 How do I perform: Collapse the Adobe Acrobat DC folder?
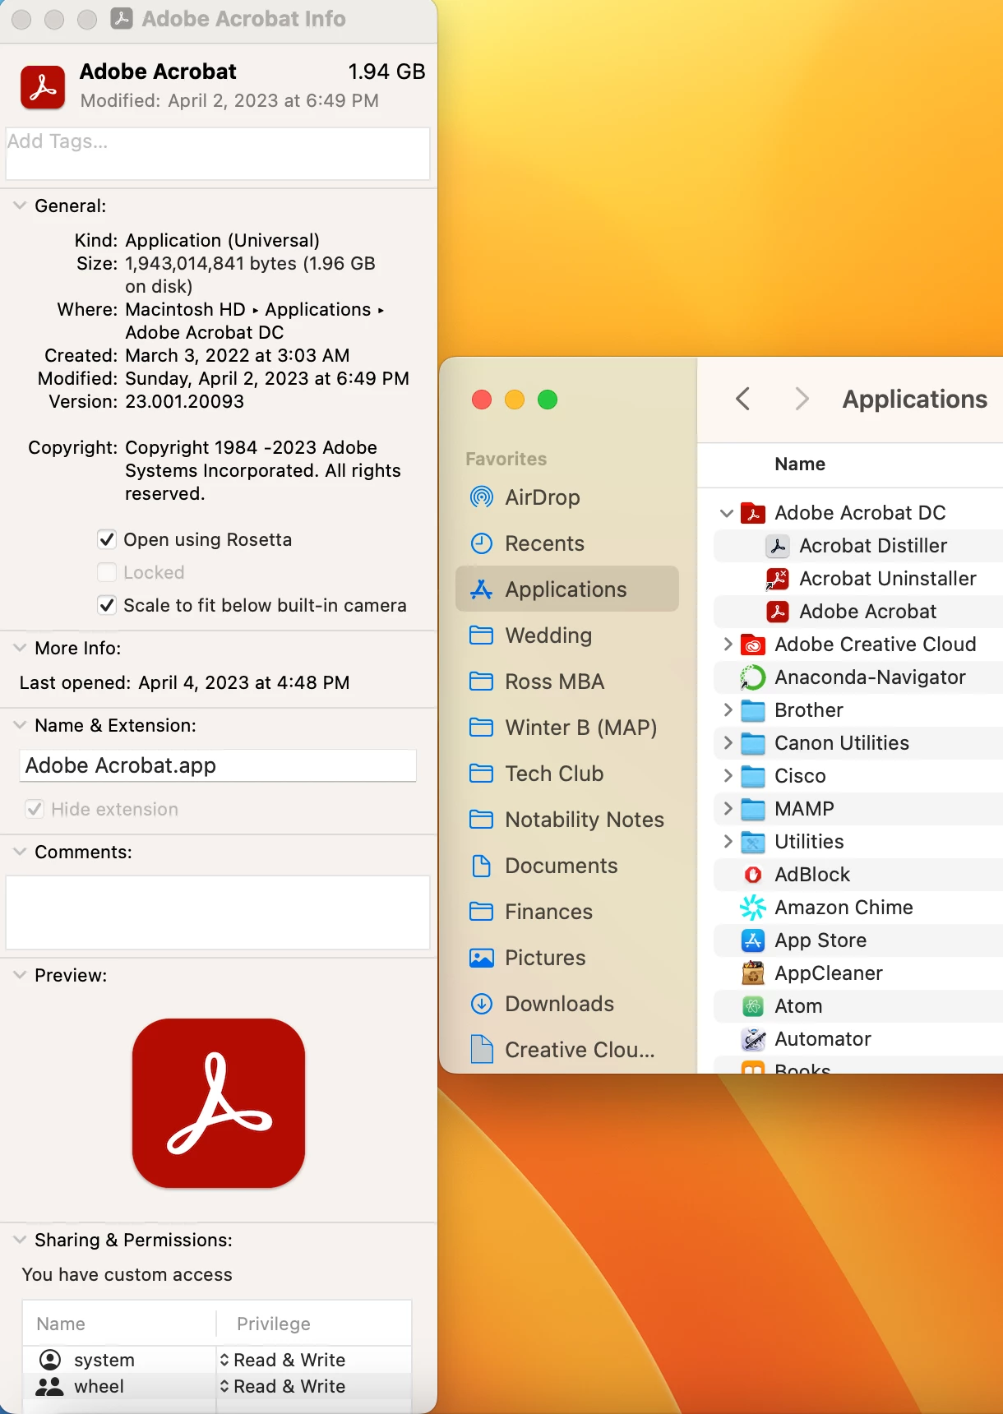pos(727,513)
